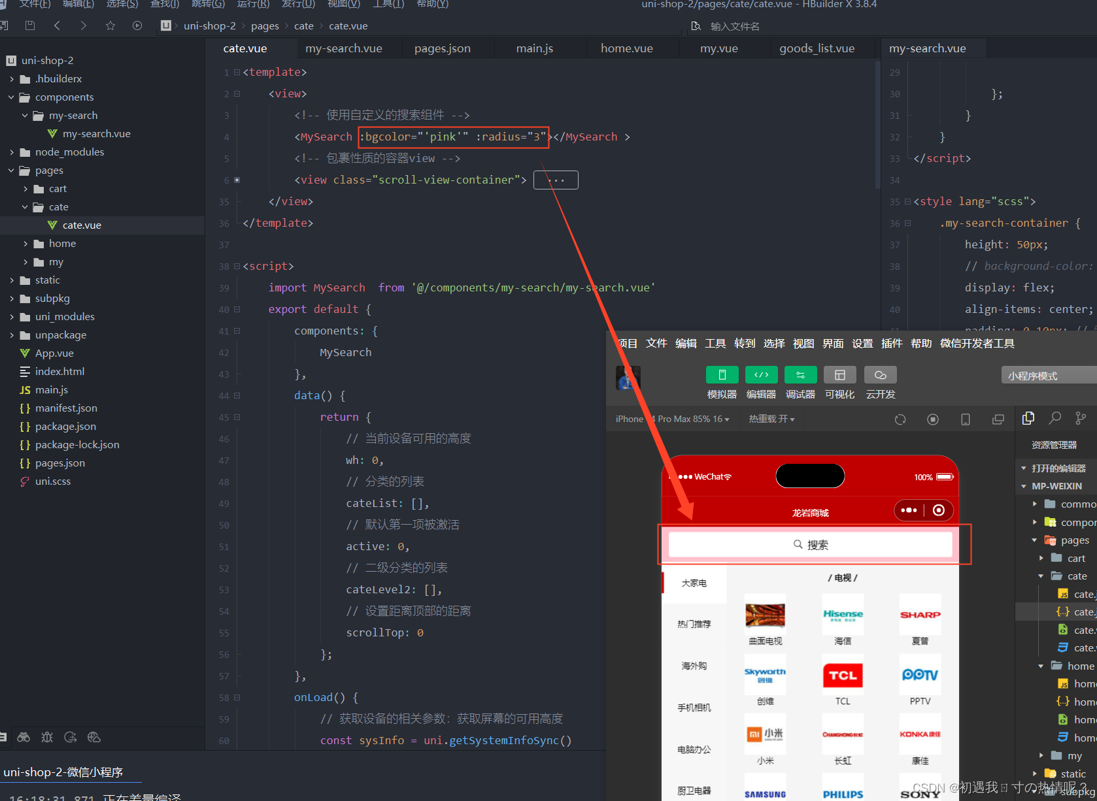Click the binoculars icon in bottom bar
The width and height of the screenshot is (1097, 801).
click(x=24, y=737)
